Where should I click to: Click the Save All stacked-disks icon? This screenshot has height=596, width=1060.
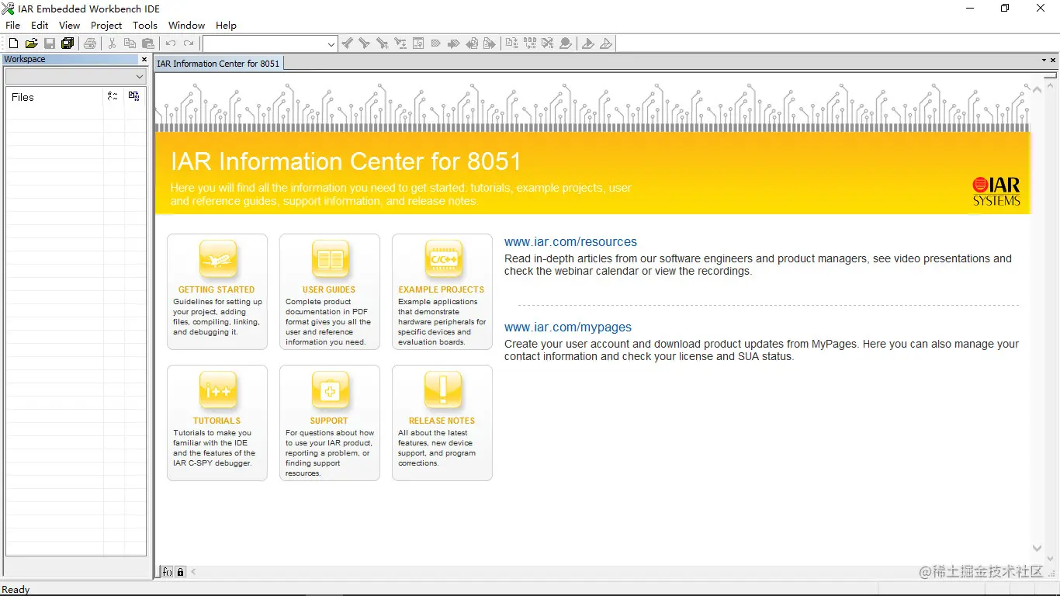68,43
